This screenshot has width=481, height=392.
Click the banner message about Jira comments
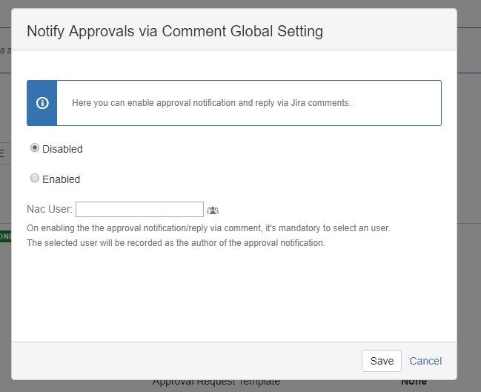tap(211, 103)
